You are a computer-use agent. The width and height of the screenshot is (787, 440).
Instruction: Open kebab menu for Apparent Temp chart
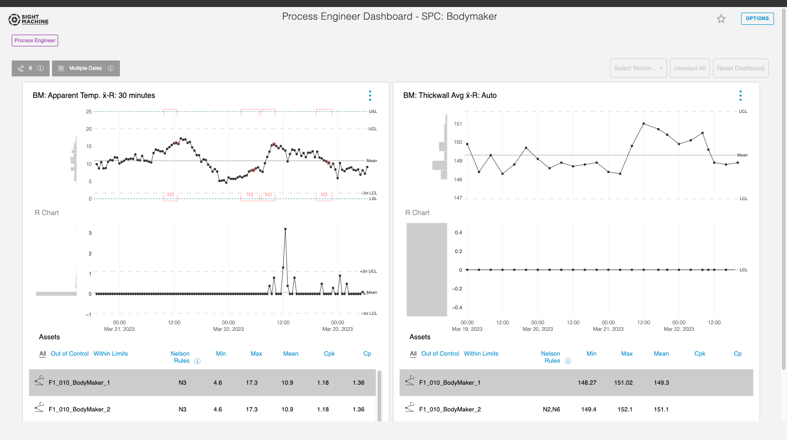(370, 96)
